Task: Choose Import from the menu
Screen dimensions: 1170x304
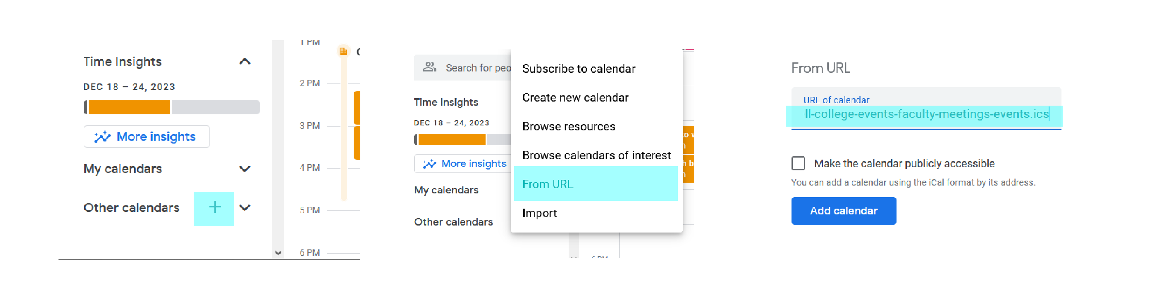Action: (x=539, y=213)
